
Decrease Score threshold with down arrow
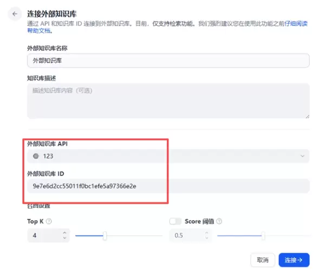point(206,238)
